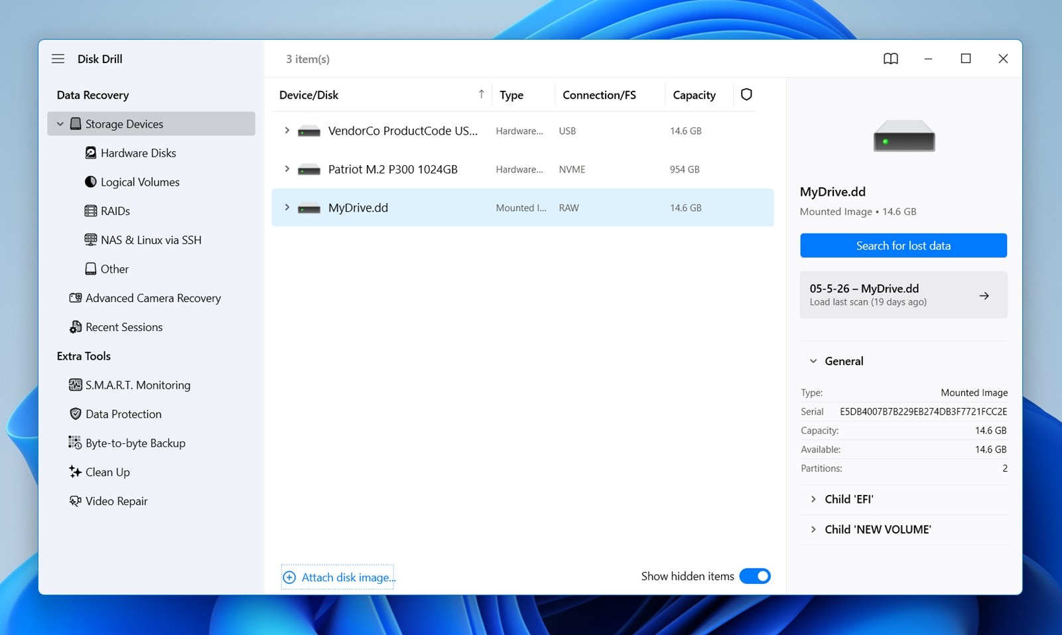
Task: Click the shield protection column icon
Action: 746,95
